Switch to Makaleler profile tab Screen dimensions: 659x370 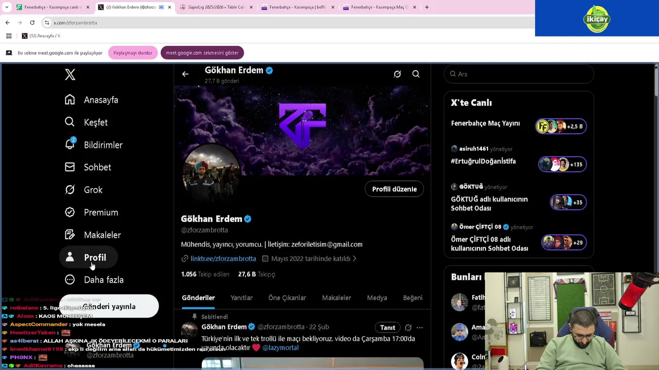336,298
